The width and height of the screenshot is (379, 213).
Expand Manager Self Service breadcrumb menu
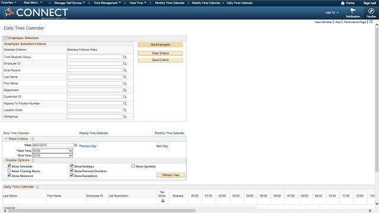point(70,3)
